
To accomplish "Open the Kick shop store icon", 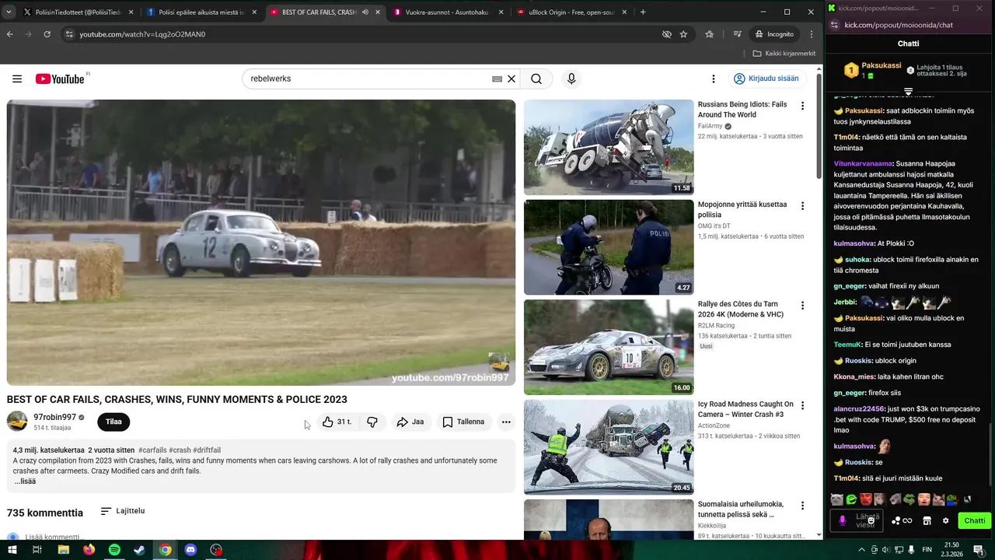I will pos(927,521).
